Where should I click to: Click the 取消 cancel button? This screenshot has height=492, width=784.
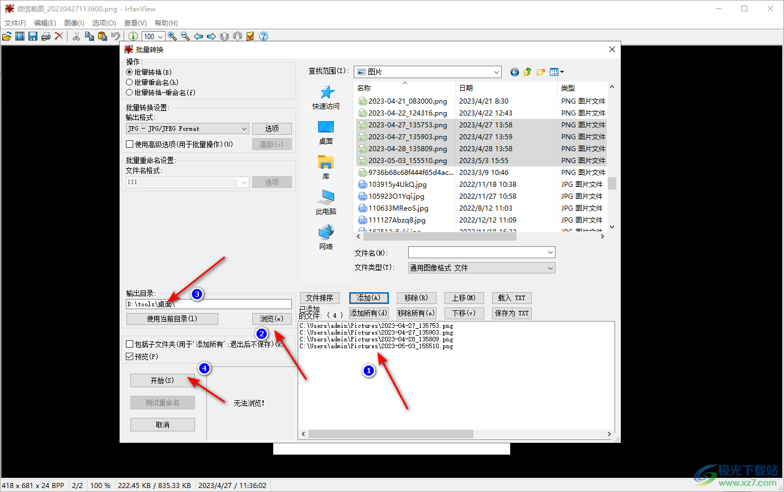tap(162, 425)
